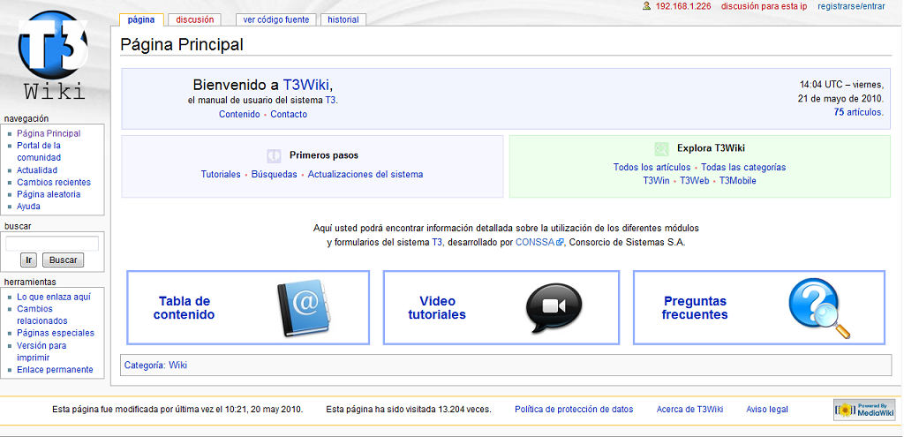This screenshot has width=904, height=437.
Task: Open Todas las categorías link
Action: pyautogui.click(x=743, y=167)
